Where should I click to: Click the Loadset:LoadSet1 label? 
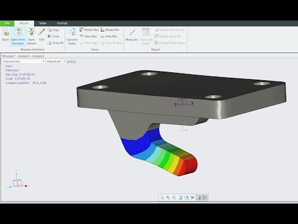[17, 83]
